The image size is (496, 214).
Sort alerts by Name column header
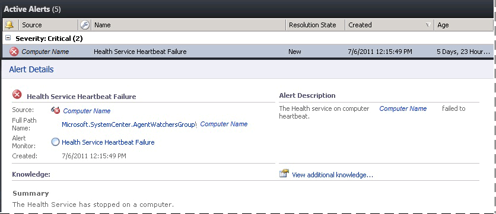(189, 25)
